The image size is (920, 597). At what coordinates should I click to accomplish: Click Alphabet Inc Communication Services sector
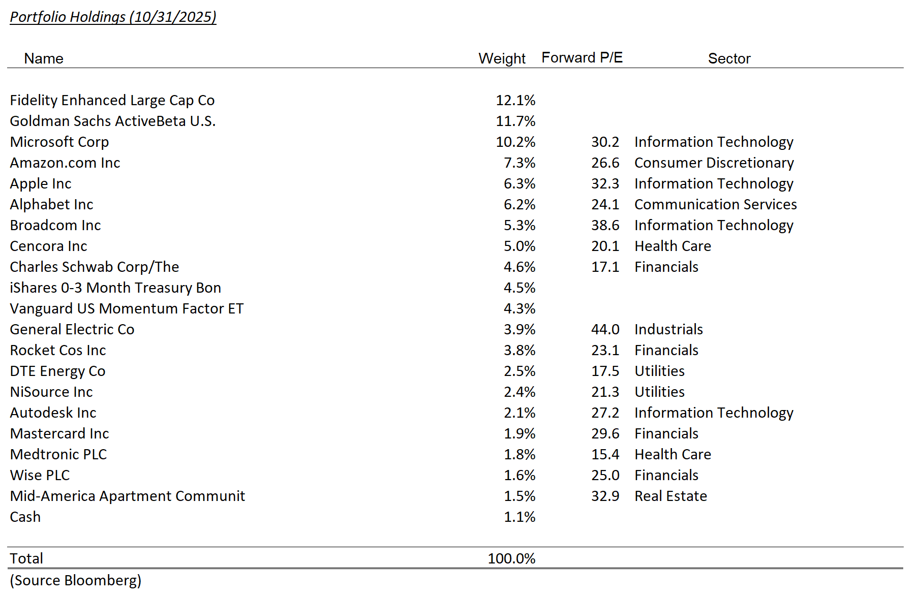coord(715,204)
